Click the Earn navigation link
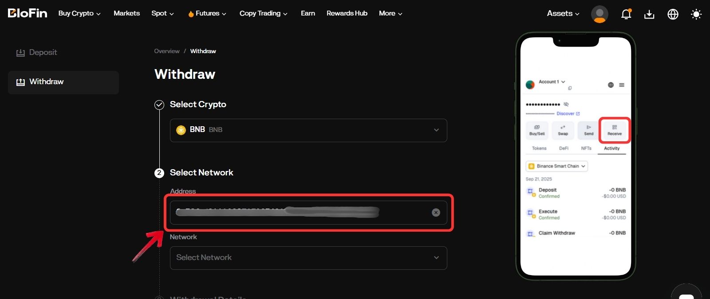The width and height of the screenshot is (710, 299). click(x=308, y=13)
